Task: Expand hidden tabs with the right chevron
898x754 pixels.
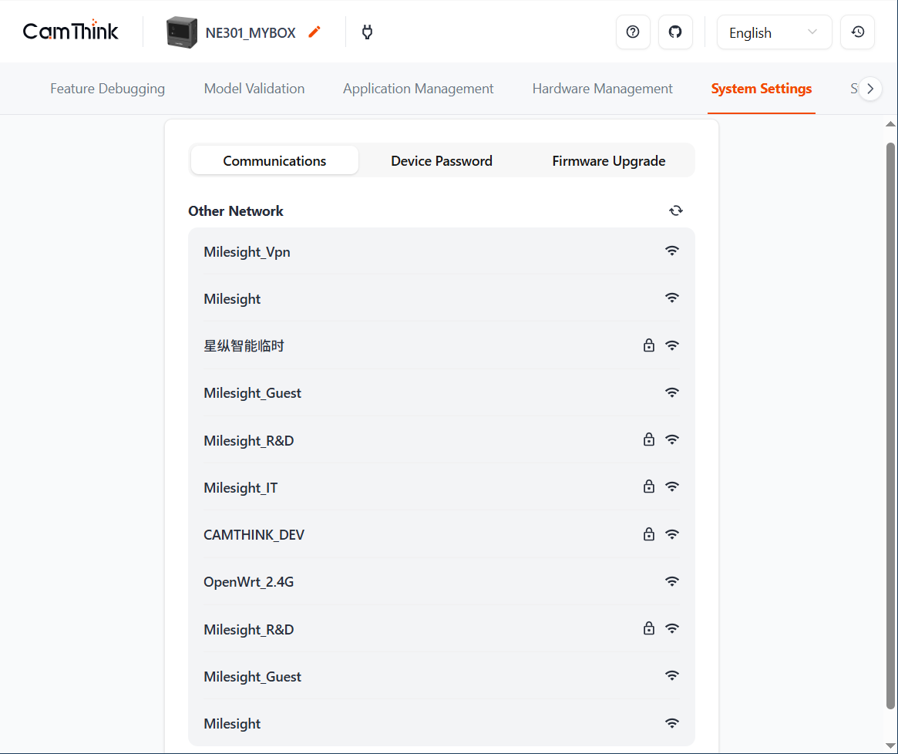Action: point(870,88)
